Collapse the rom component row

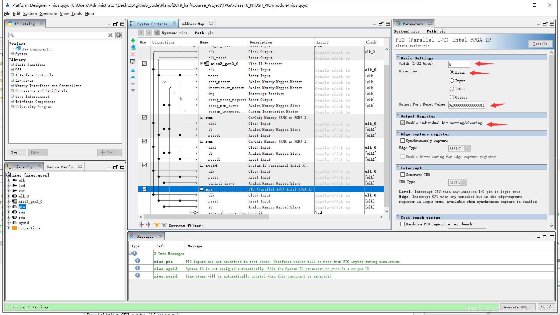coord(201,141)
